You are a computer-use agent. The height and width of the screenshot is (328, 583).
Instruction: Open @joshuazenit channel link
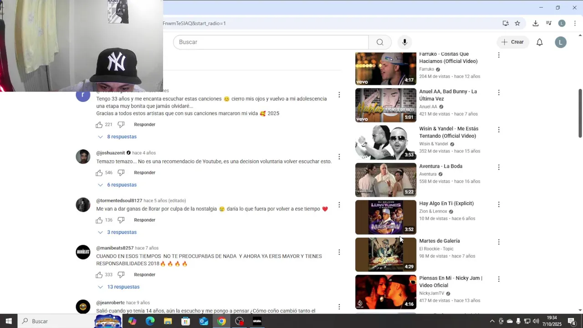(x=111, y=153)
